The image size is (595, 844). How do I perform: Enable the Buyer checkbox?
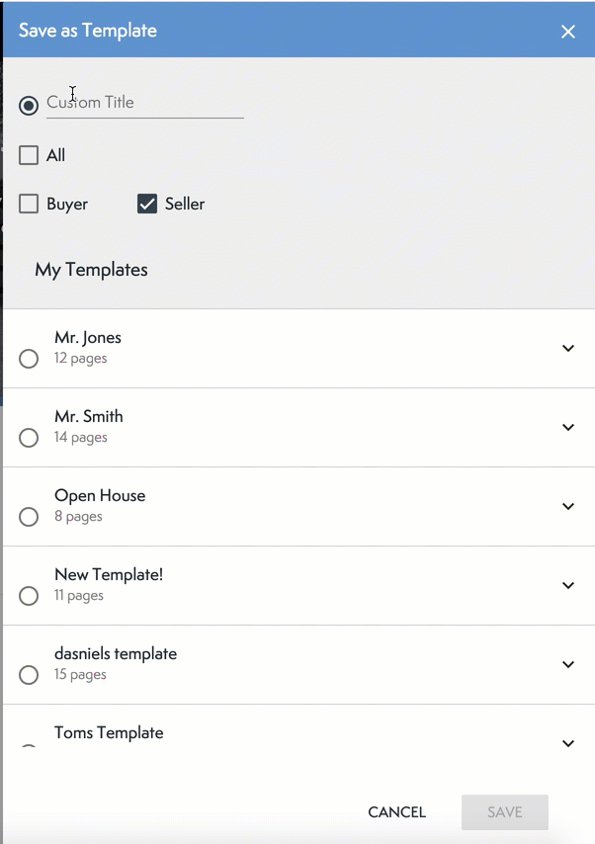pos(29,205)
